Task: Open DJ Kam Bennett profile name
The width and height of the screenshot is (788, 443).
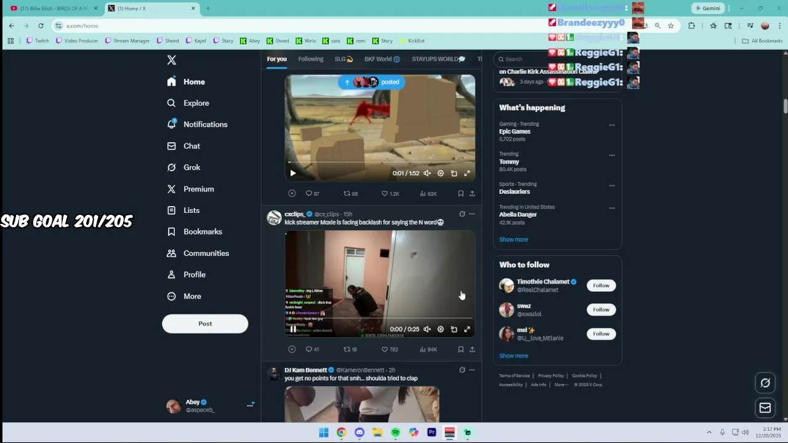Action: click(x=305, y=370)
